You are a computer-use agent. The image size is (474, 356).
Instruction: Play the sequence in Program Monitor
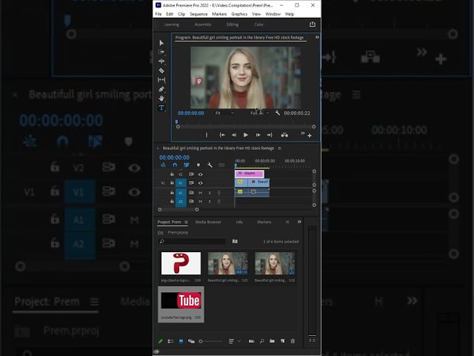point(246,135)
